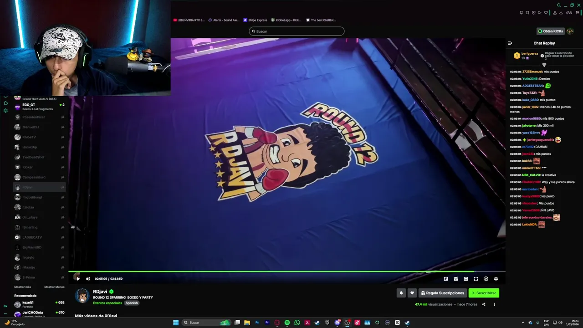Switch to the Kicklet.app tab

click(x=286, y=20)
